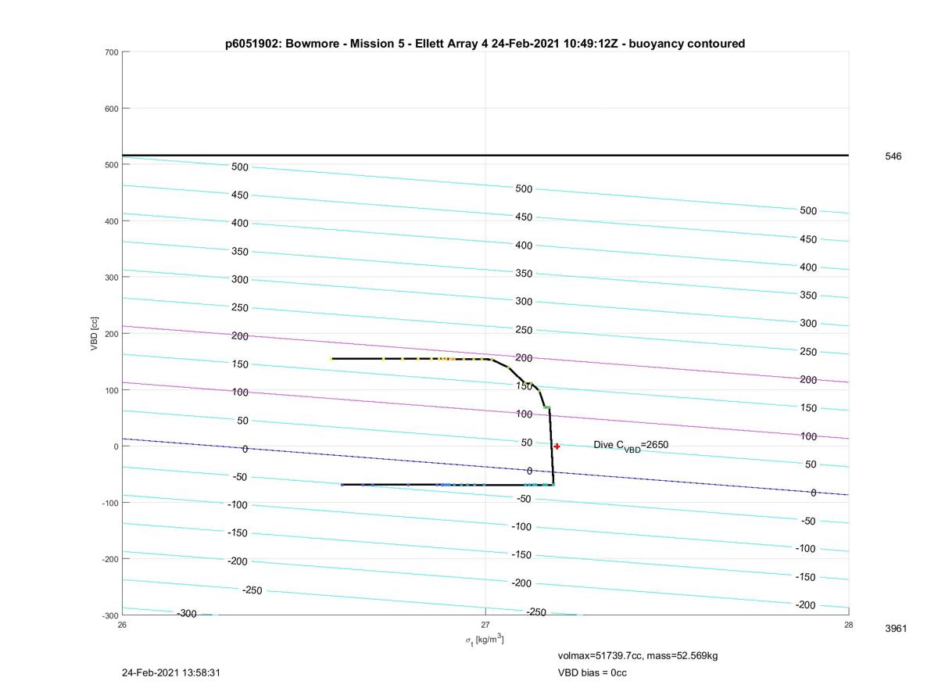Click the timestamp "24-Feb-2021 13:58:31"
This screenshot has height=692, width=938.
tap(171, 672)
